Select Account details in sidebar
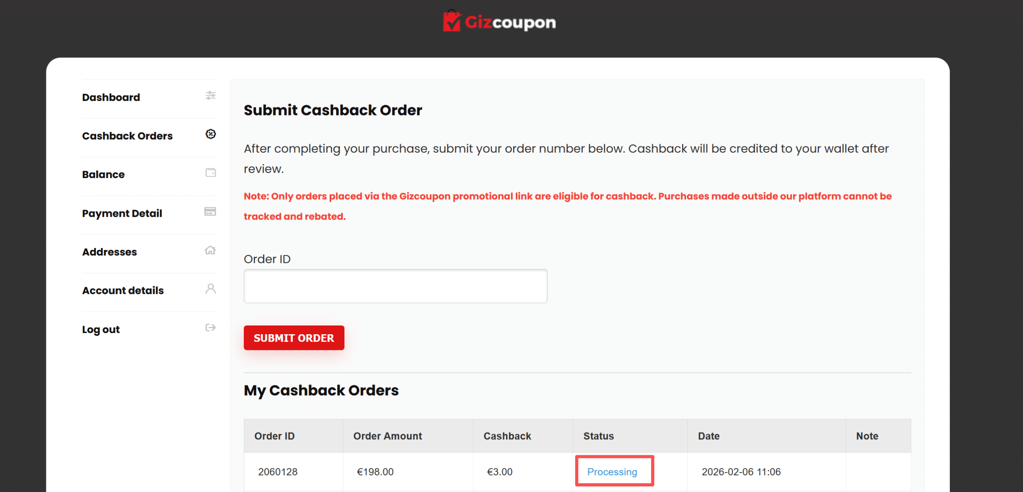This screenshot has width=1023, height=492. 123,291
